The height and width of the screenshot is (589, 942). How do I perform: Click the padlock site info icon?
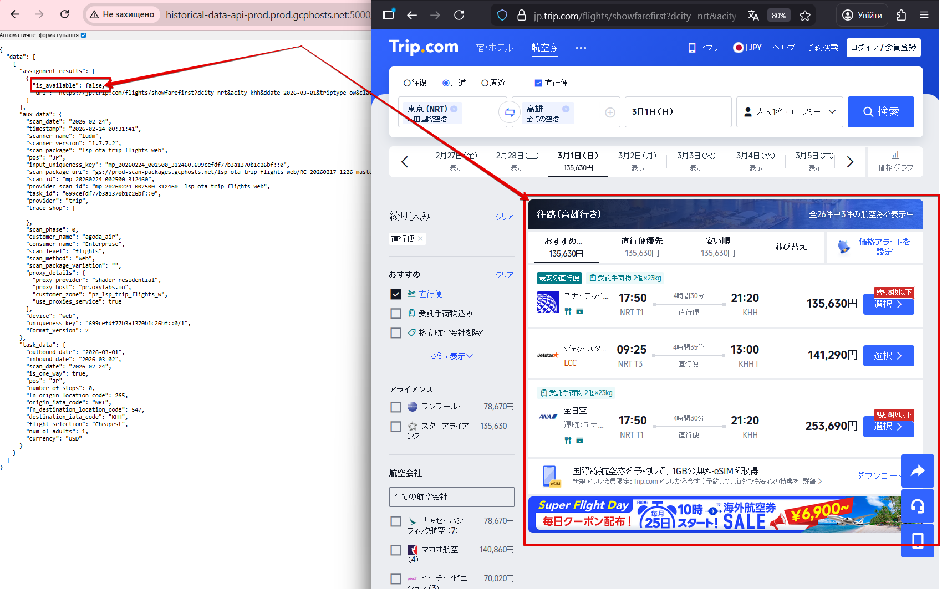[x=522, y=16]
